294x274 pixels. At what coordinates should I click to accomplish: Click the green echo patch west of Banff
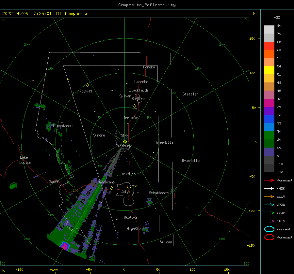coord(13,185)
